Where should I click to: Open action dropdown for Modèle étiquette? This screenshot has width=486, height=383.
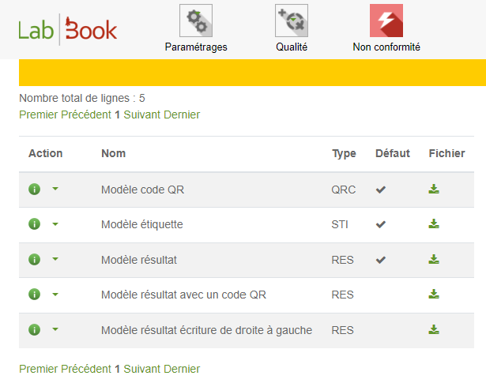click(x=55, y=224)
